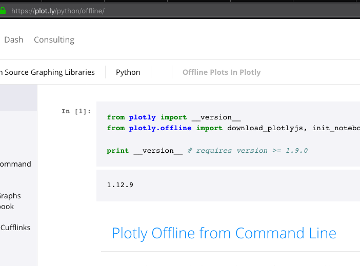The width and height of the screenshot is (360, 266).
Task: Click the green secure lock icon
Action: point(3,11)
